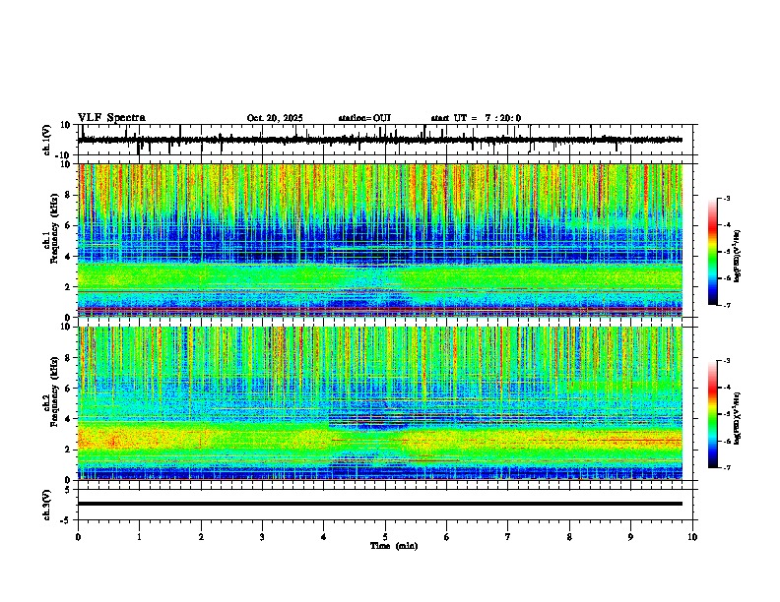Click time axis tick label "6"
Screen dimensions: 780x602
click(447, 537)
